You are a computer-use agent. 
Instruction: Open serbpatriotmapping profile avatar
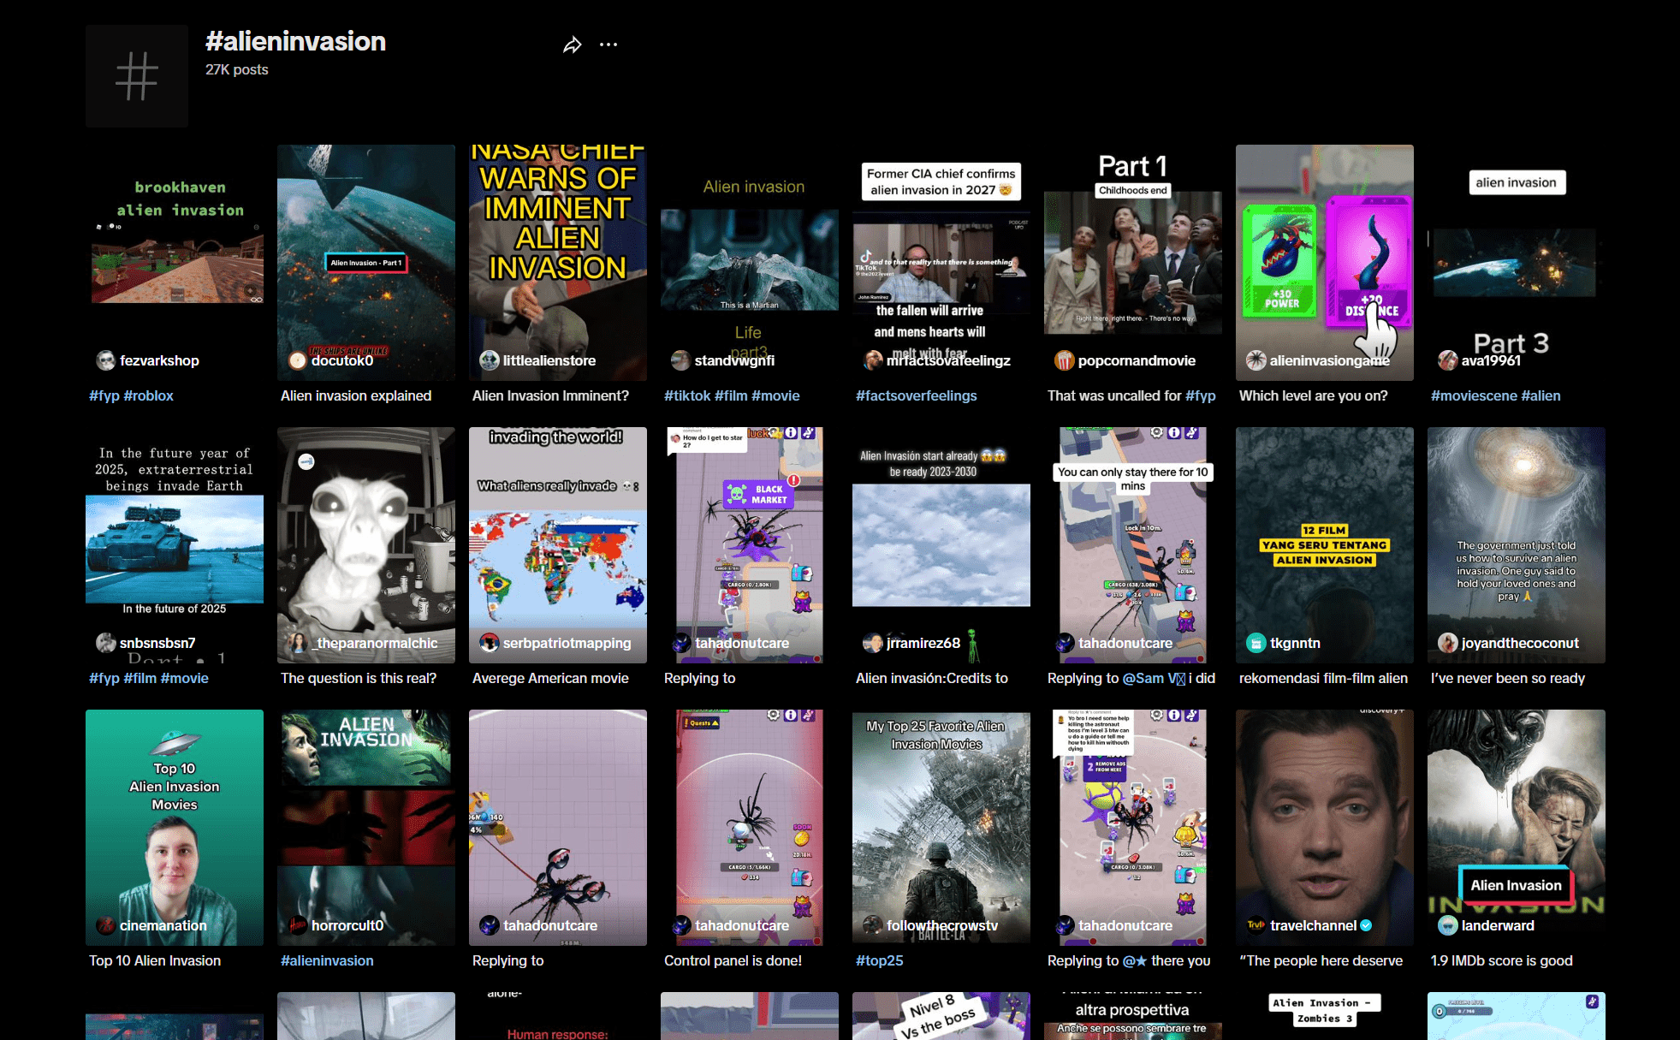[489, 643]
